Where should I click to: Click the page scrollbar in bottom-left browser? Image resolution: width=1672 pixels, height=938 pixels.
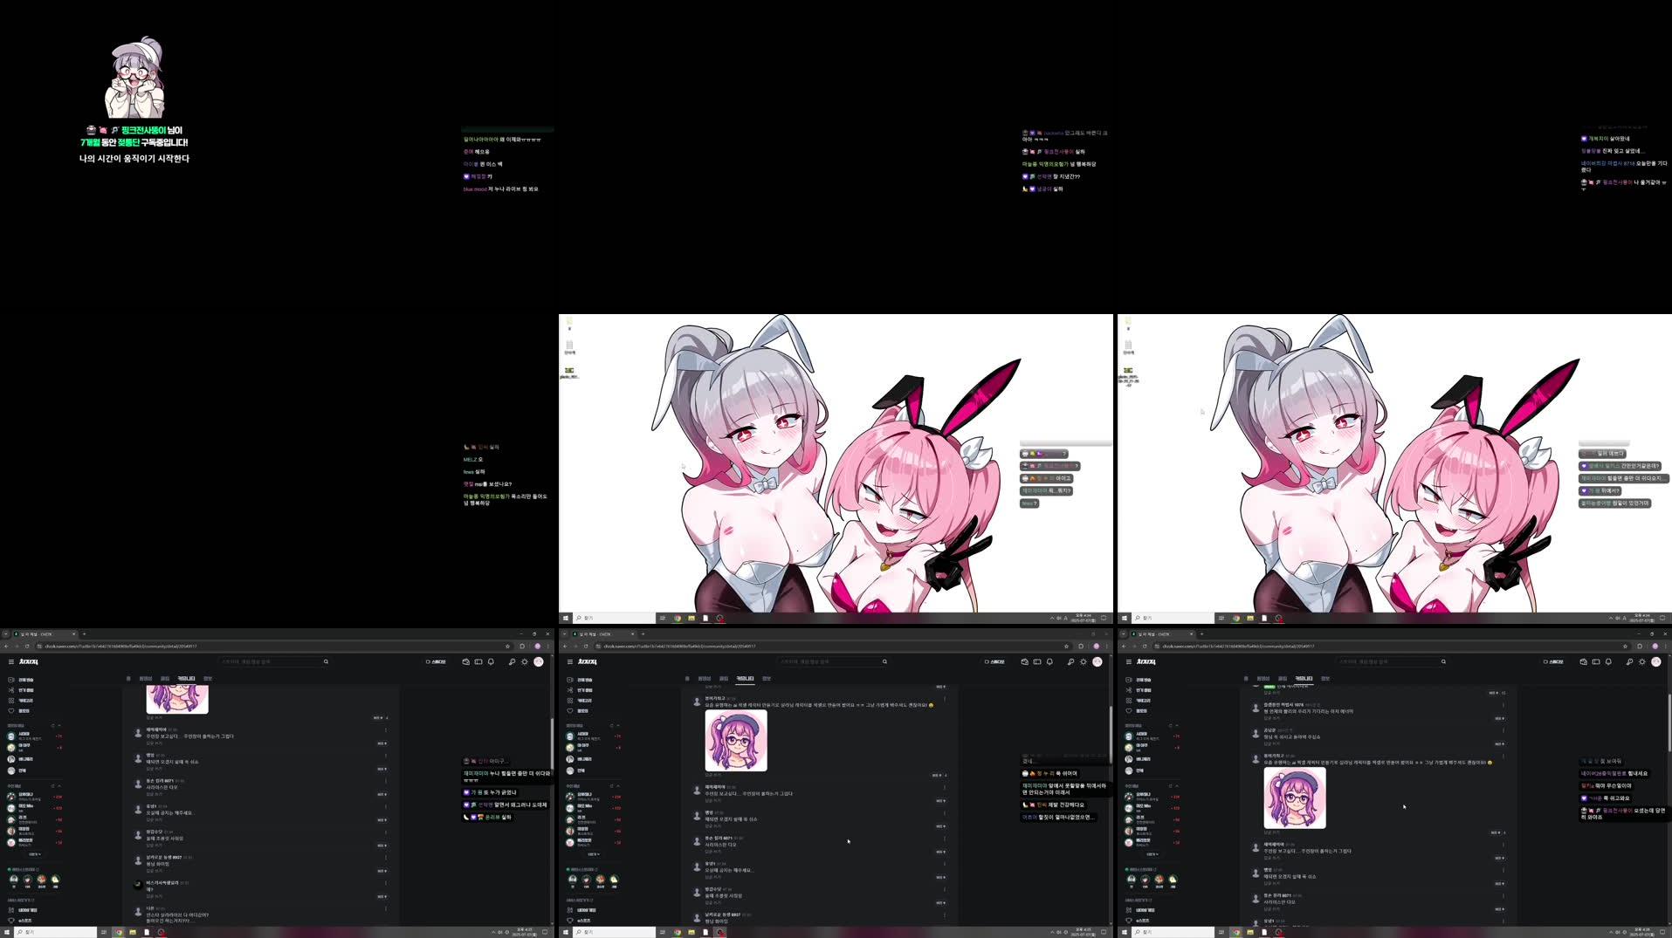tap(551, 742)
